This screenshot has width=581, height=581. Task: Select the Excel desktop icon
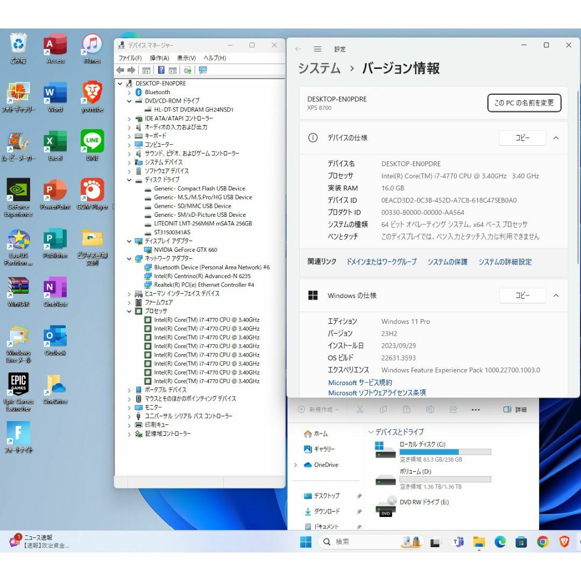(55, 146)
